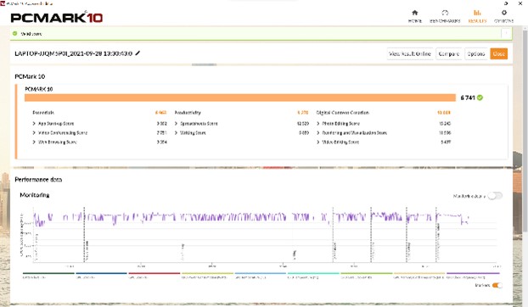The height and width of the screenshot is (307, 528).
Task: Toggle the switch at top right of Monitoring
Action: coord(495,196)
